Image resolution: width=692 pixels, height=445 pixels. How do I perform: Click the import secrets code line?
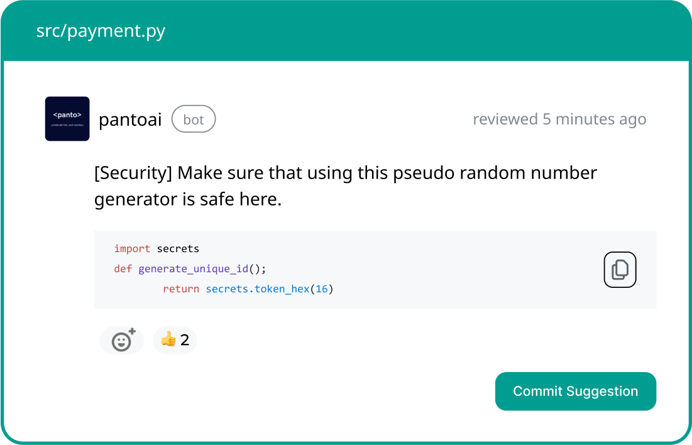tap(157, 249)
